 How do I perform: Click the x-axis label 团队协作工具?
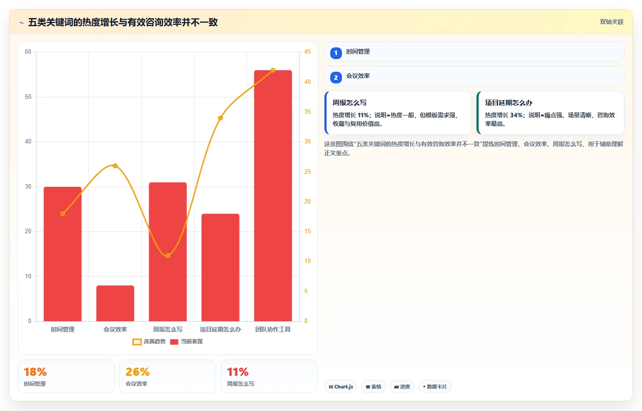coord(273,329)
